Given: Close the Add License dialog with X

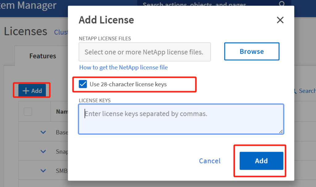Looking at the screenshot, I should pos(280,20).
